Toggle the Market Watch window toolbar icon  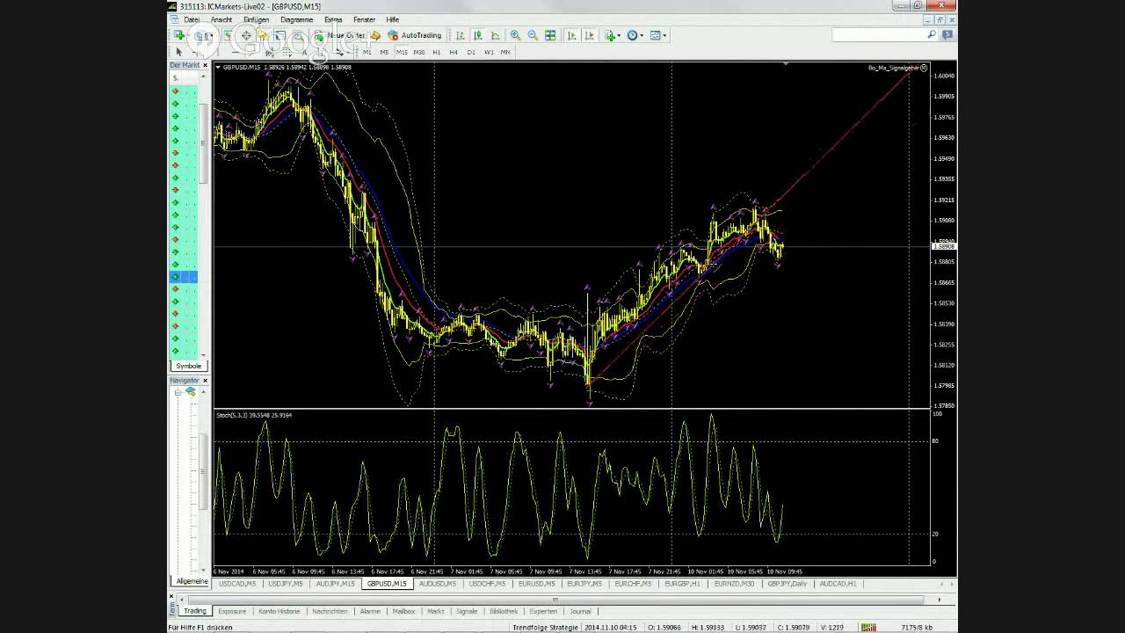click(228, 35)
